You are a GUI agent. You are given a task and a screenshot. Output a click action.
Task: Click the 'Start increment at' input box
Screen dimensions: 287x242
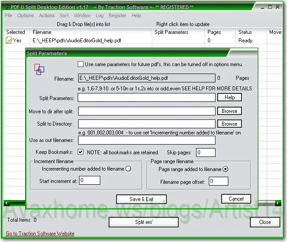click(90, 180)
